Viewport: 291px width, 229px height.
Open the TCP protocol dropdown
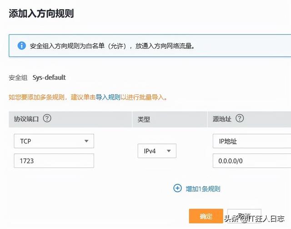pos(54,141)
